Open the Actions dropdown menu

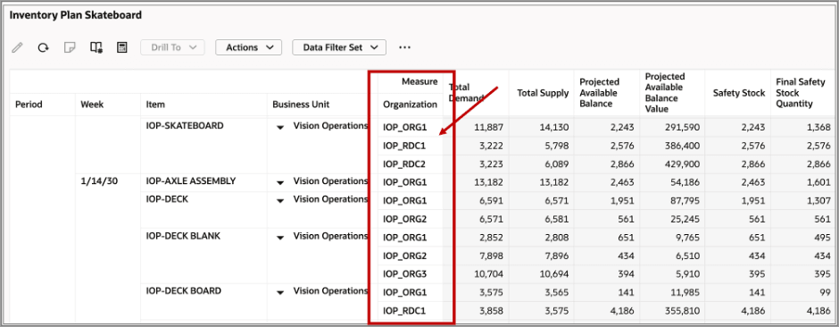(x=248, y=47)
